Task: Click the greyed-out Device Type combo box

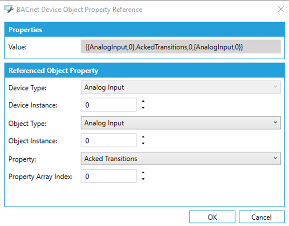Action: coord(180,88)
